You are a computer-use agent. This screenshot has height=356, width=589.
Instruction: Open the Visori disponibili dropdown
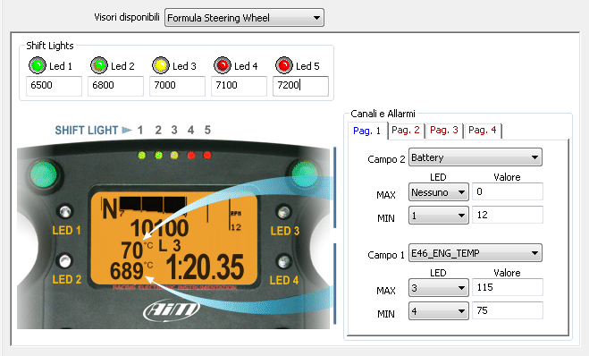pyautogui.click(x=244, y=18)
